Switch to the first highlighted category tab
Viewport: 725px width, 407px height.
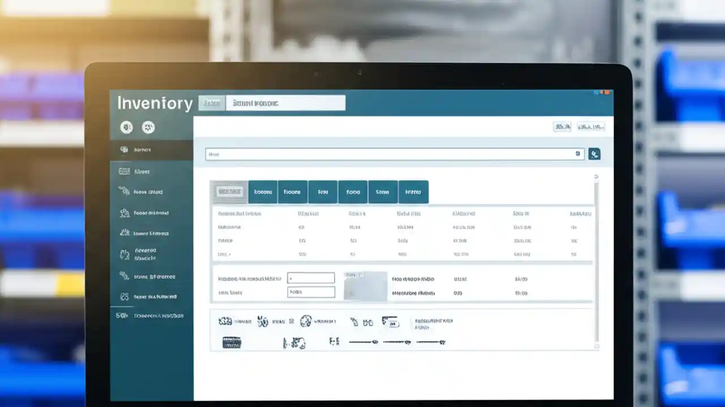pyautogui.click(x=229, y=192)
